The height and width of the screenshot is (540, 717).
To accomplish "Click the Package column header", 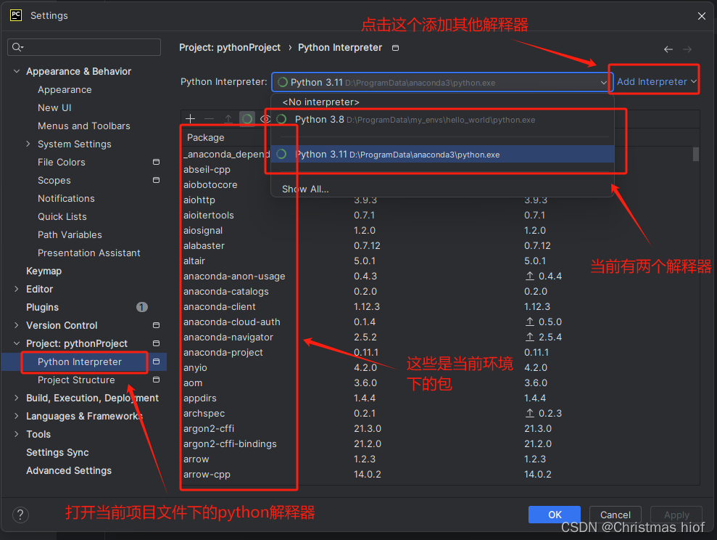I will click(205, 137).
